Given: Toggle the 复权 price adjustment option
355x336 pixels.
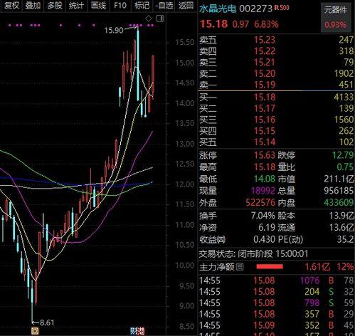Looking at the screenshot, I should [11, 5].
